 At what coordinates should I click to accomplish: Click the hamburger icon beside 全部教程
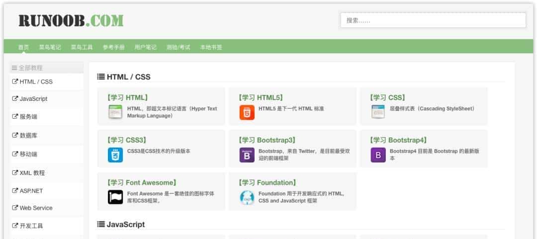(x=14, y=68)
